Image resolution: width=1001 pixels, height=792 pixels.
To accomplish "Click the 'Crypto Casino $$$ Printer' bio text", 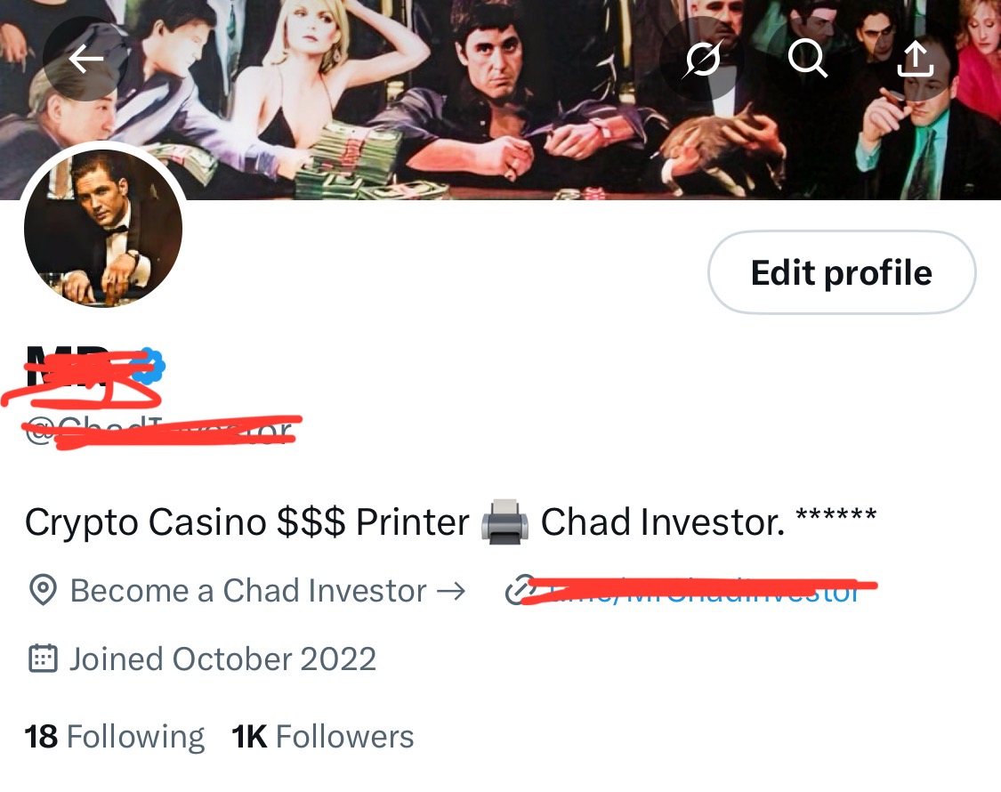I will (x=247, y=521).
